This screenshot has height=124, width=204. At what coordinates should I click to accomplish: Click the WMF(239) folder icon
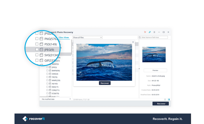pos(50,80)
